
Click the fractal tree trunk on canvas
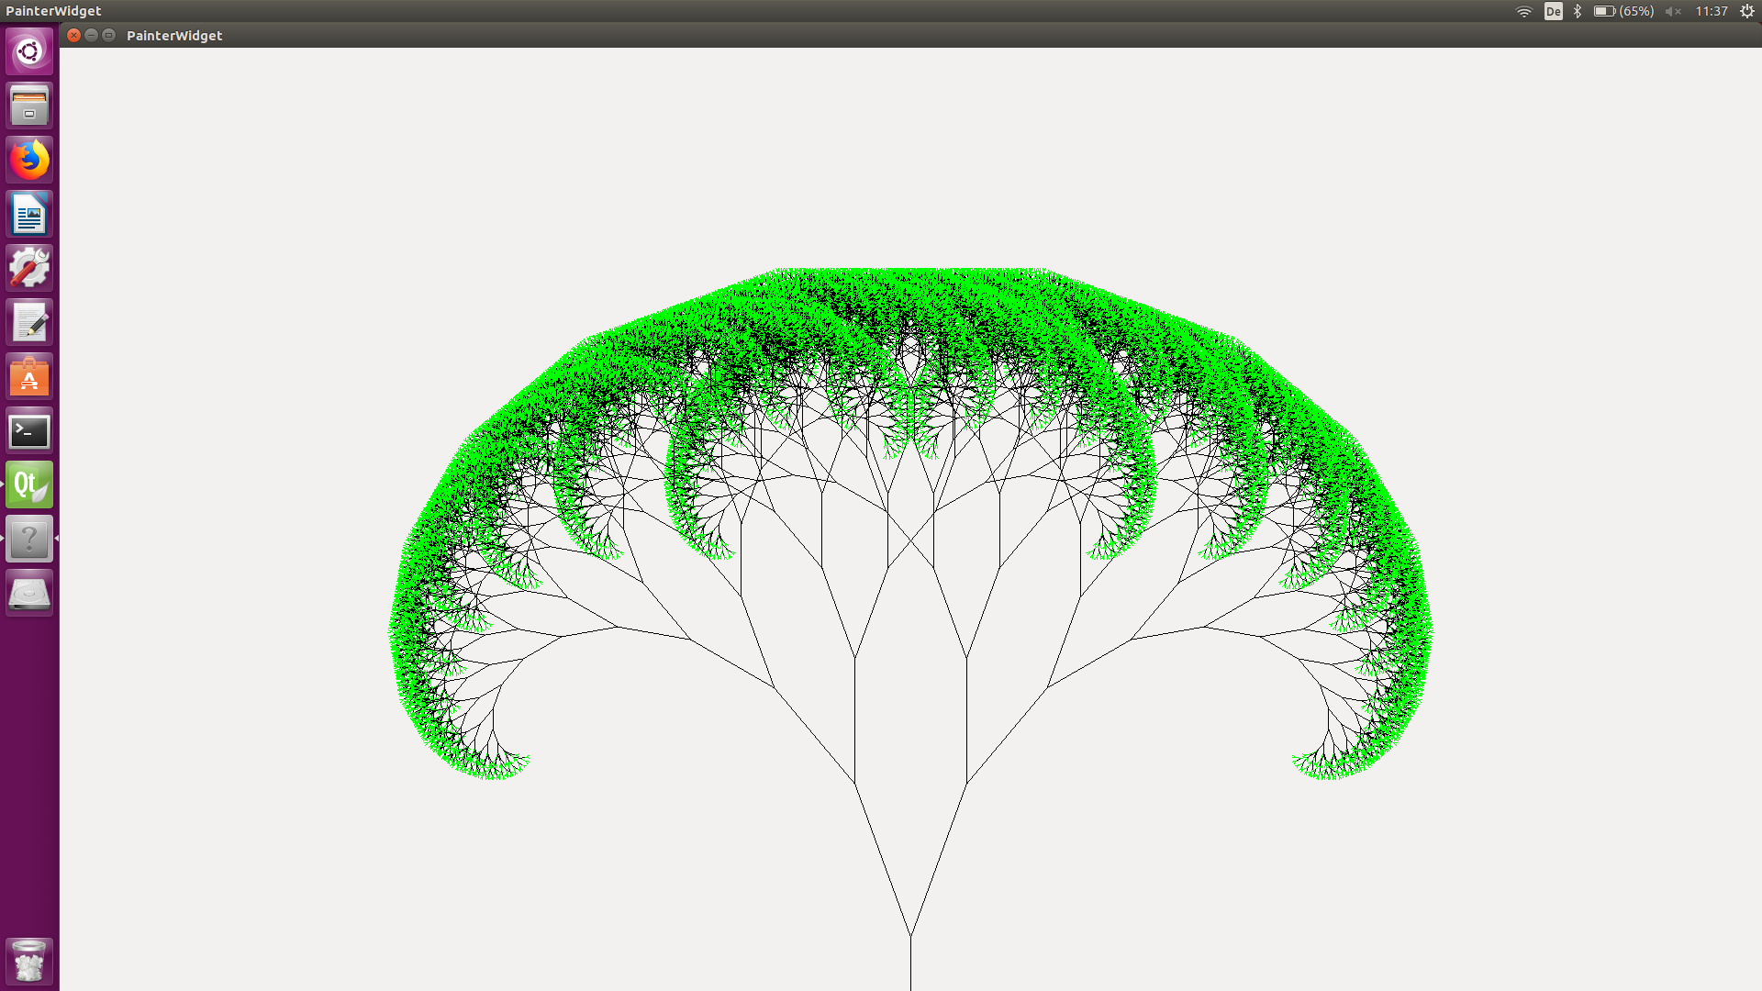pos(910,963)
